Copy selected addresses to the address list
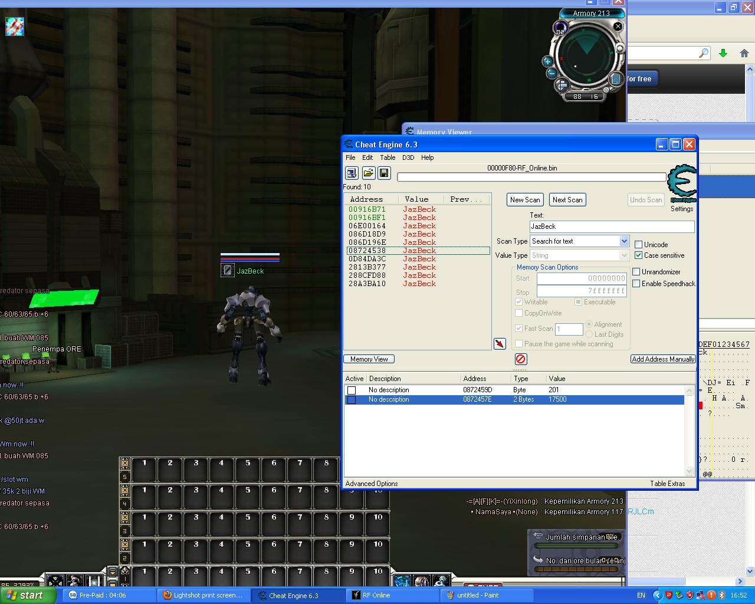The height and width of the screenshot is (604, 755). pyautogui.click(x=500, y=344)
